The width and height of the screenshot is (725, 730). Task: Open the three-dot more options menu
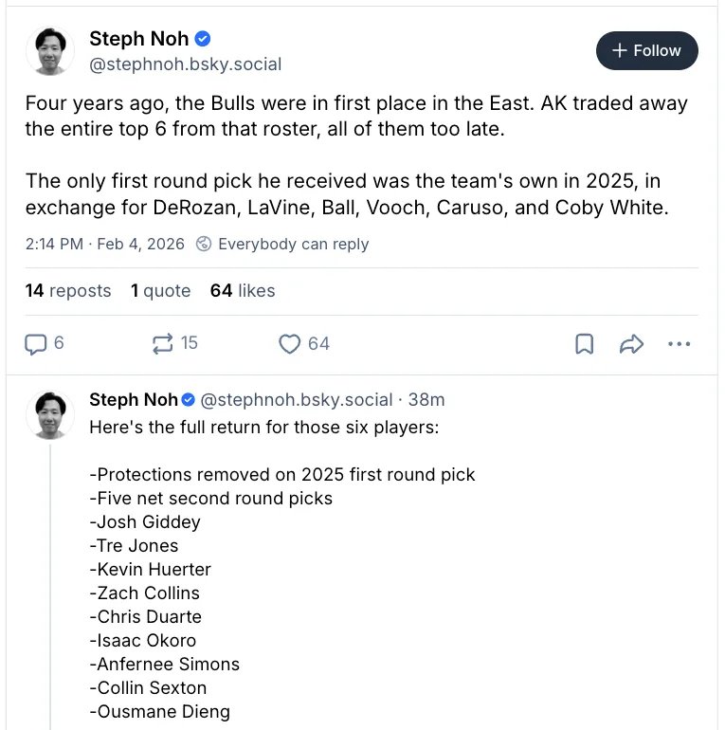point(680,343)
